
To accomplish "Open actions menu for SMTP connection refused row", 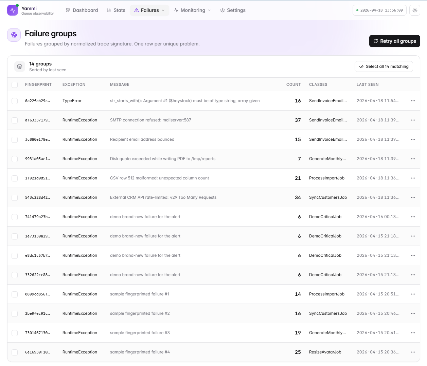I will (413, 120).
